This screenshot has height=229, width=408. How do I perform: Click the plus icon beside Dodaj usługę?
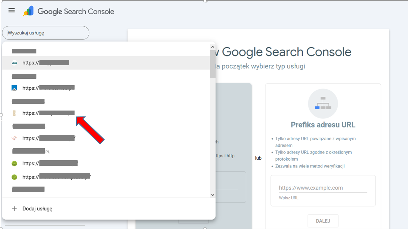coord(14,209)
